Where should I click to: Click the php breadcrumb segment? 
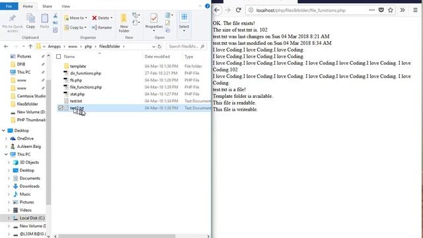click(88, 46)
